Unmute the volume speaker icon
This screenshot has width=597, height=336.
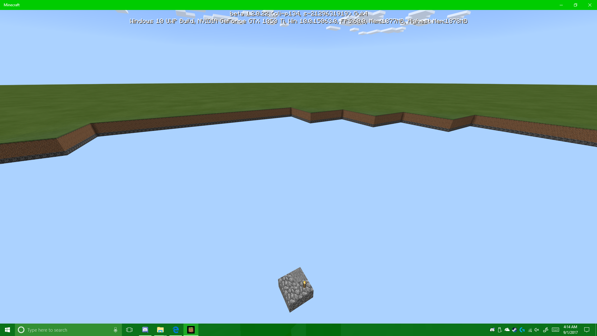click(537, 330)
